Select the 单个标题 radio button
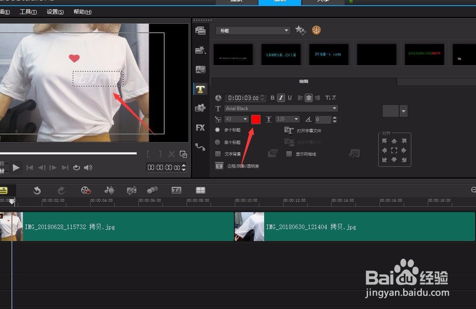The width and height of the screenshot is (476, 309). pyautogui.click(x=218, y=142)
